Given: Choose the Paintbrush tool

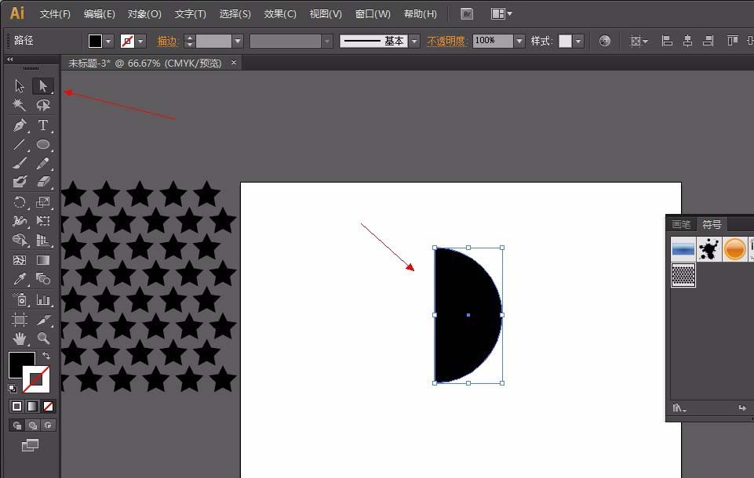Looking at the screenshot, I should pyautogui.click(x=19, y=164).
